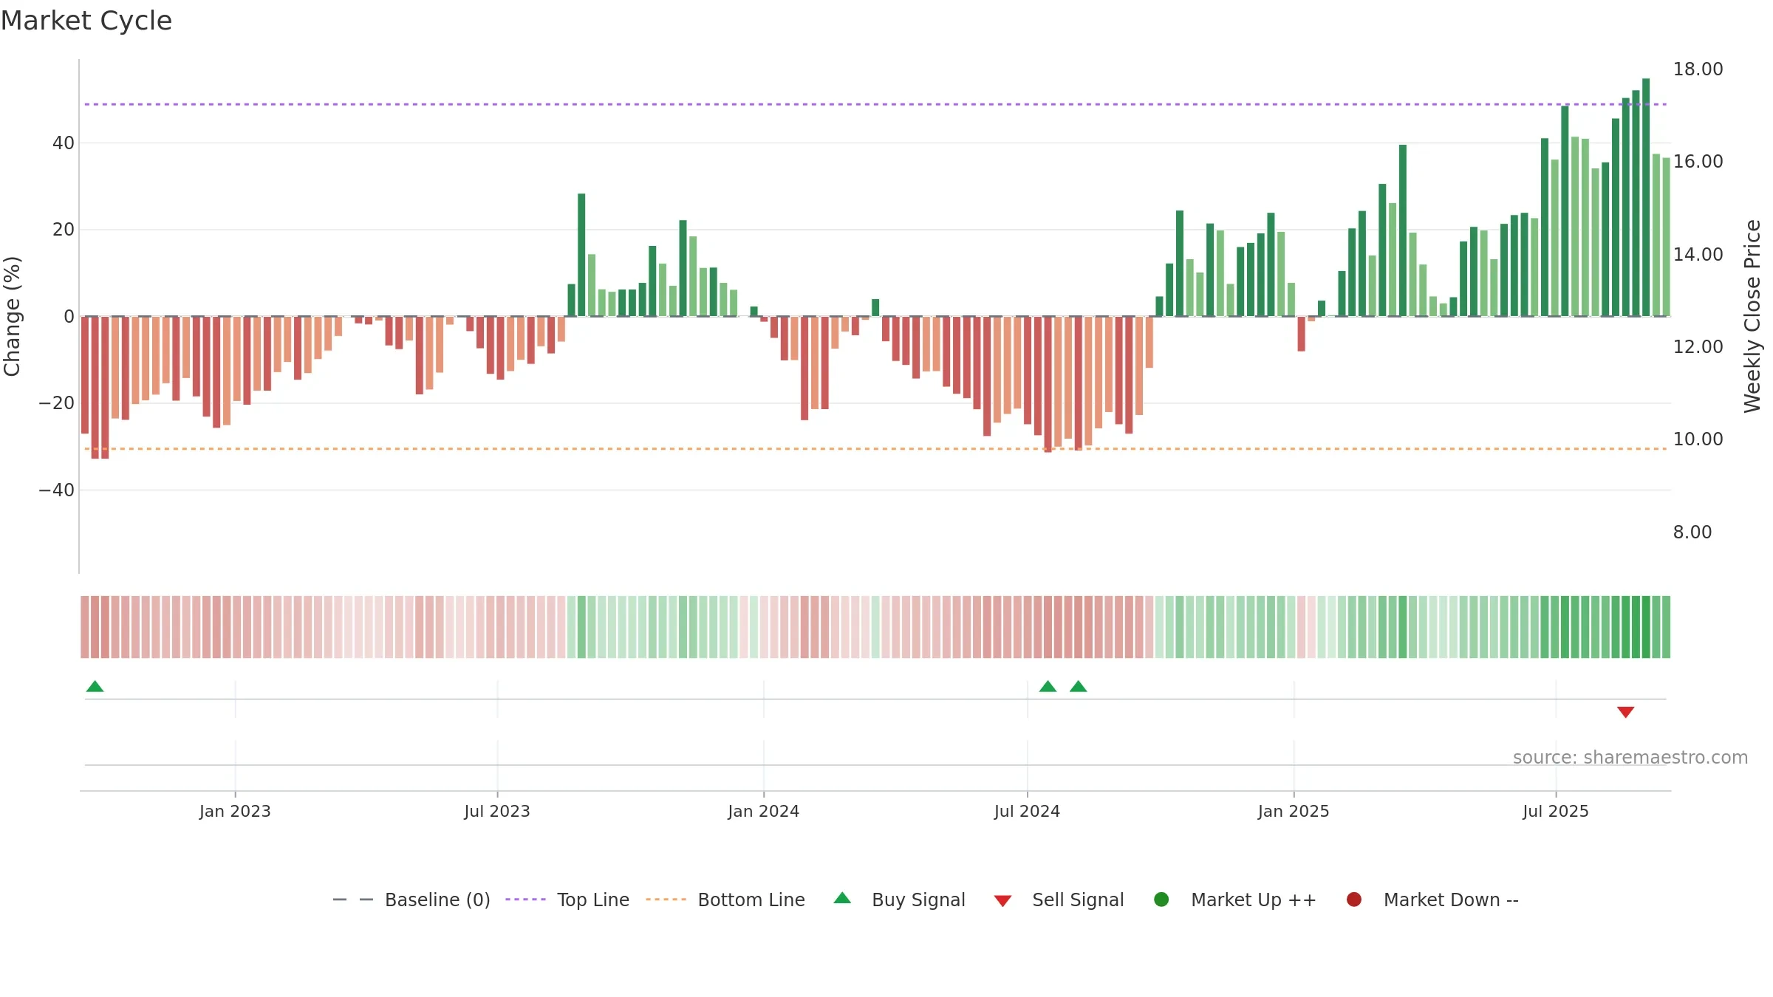Viewport: 1773px width, 997px height.
Task: Click the 10.00 price axis label
Action: point(1698,439)
